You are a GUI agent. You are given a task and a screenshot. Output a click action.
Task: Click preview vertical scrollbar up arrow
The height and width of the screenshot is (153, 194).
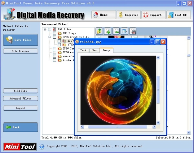(x=158, y=57)
